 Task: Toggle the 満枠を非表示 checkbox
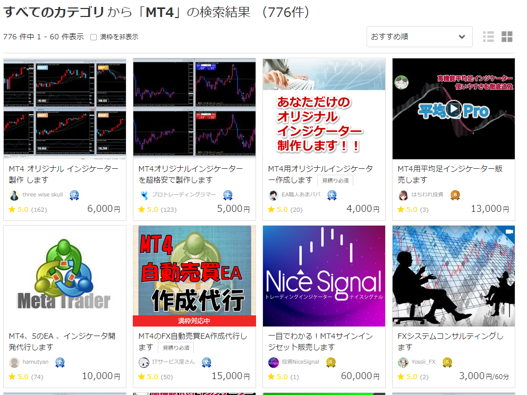coord(93,37)
